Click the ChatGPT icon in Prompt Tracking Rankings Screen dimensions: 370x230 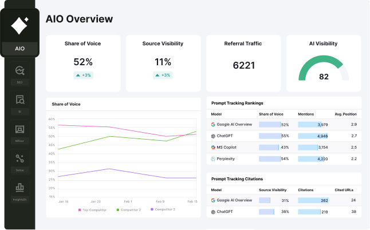(213, 136)
